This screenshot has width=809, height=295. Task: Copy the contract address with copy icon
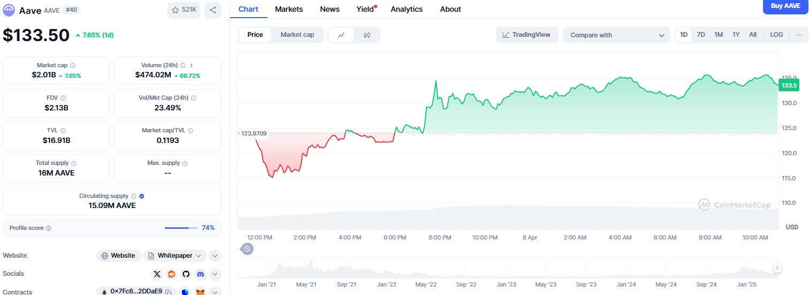point(168,292)
